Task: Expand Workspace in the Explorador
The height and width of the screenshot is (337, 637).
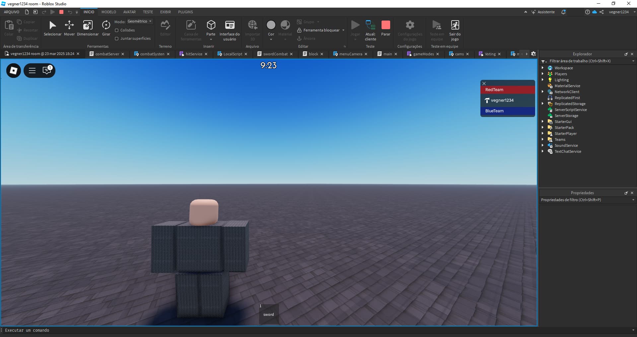Action: tap(543, 68)
